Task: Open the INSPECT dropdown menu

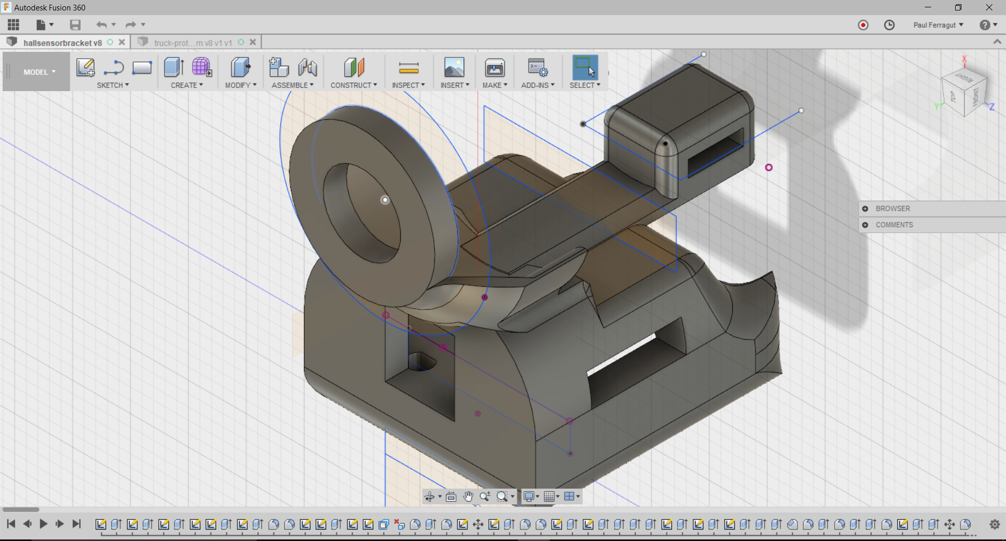Action: click(x=408, y=85)
